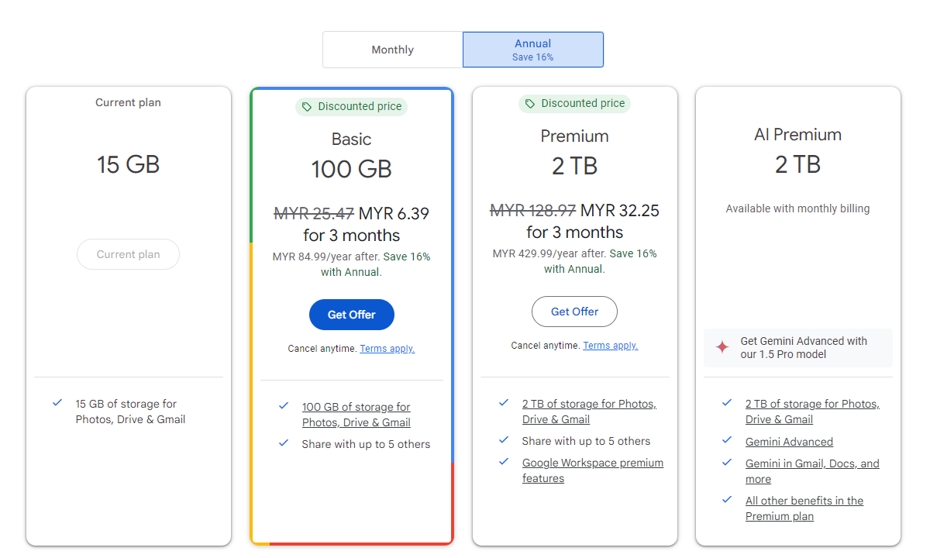930x558 pixels.
Task: Click Available with monthly billing text
Action: [x=798, y=208]
